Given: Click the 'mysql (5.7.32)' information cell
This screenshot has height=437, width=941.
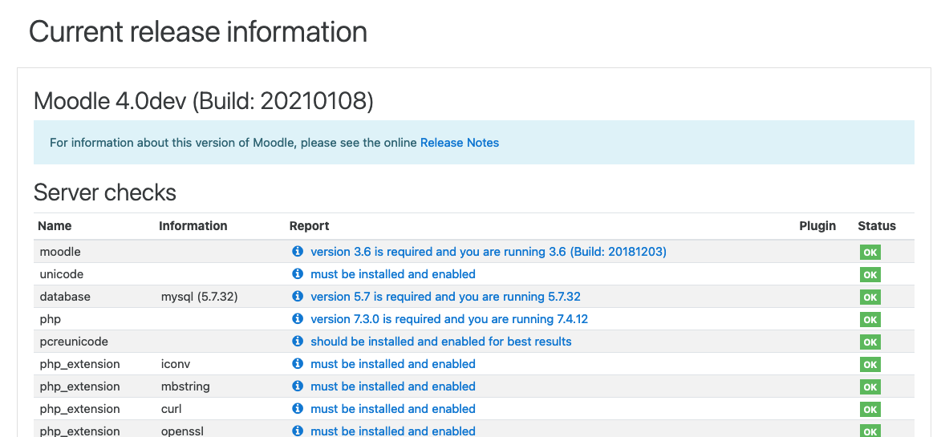Looking at the screenshot, I should tap(199, 297).
